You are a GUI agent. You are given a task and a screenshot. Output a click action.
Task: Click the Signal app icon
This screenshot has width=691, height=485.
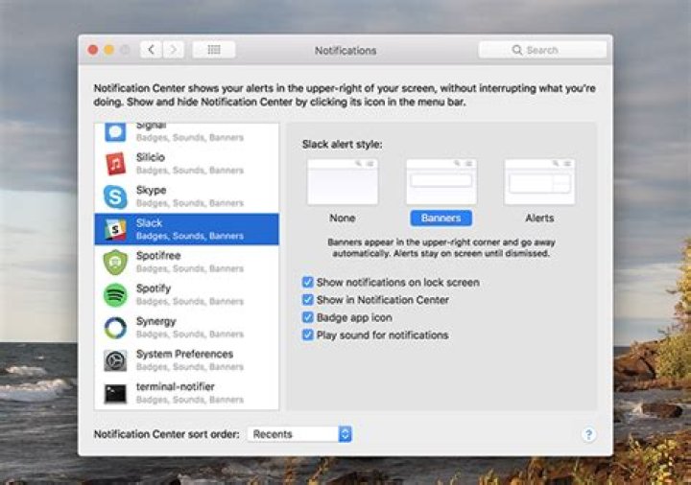click(115, 132)
